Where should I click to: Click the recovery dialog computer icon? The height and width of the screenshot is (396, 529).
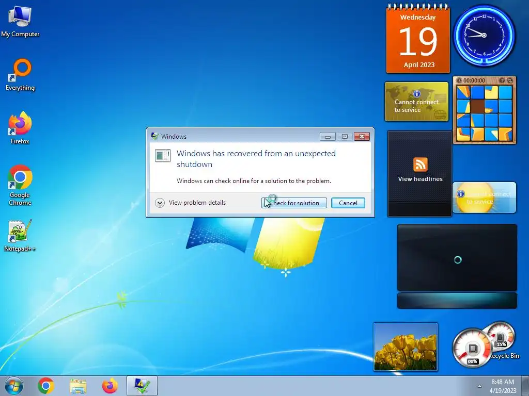(x=163, y=156)
